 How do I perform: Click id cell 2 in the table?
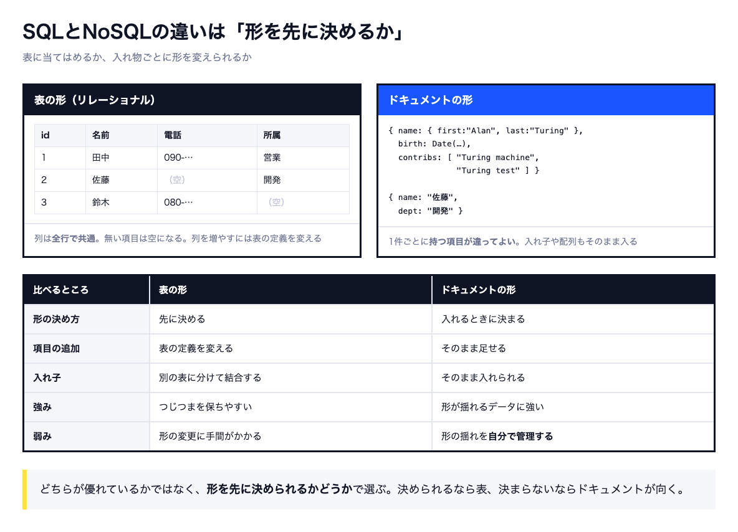pos(60,180)
